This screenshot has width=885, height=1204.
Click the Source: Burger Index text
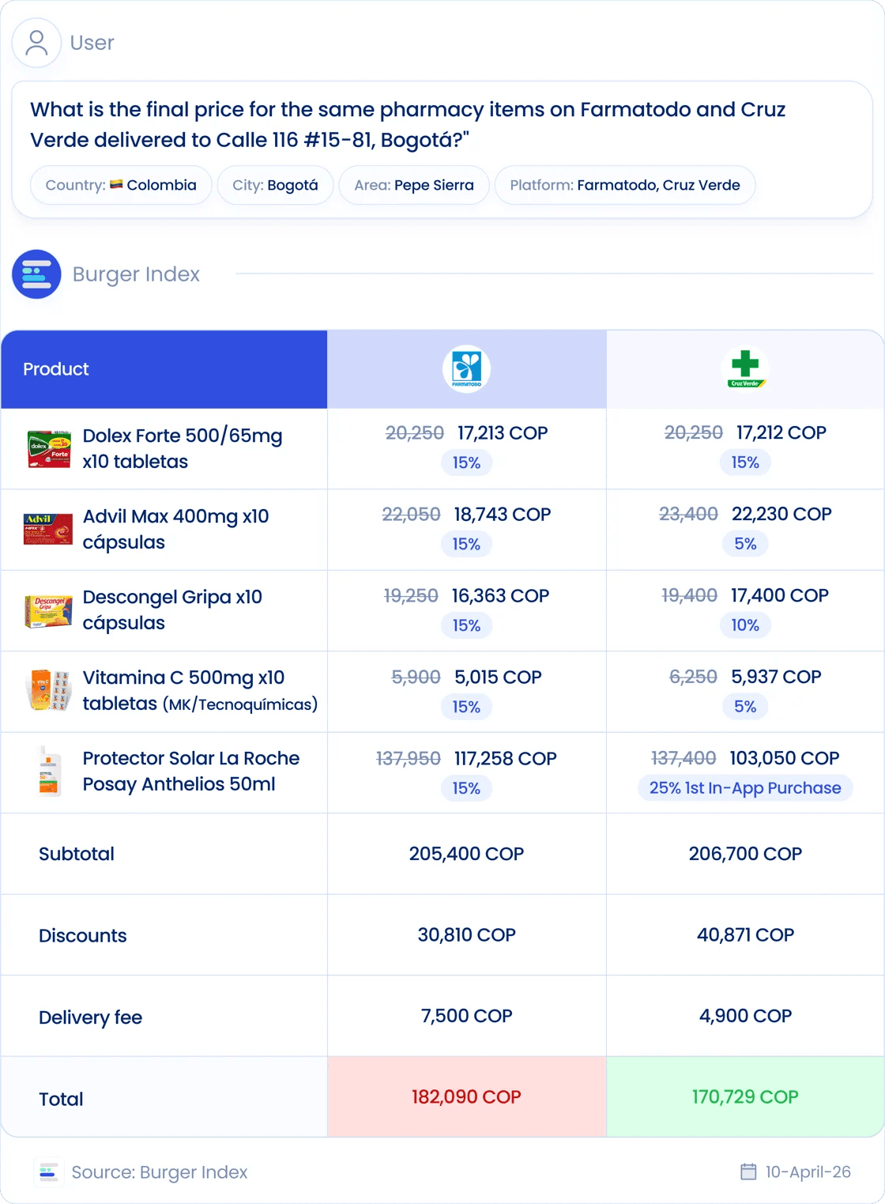point(160,1172)
